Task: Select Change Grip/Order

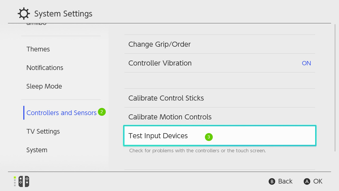Action: pos(159,44)
